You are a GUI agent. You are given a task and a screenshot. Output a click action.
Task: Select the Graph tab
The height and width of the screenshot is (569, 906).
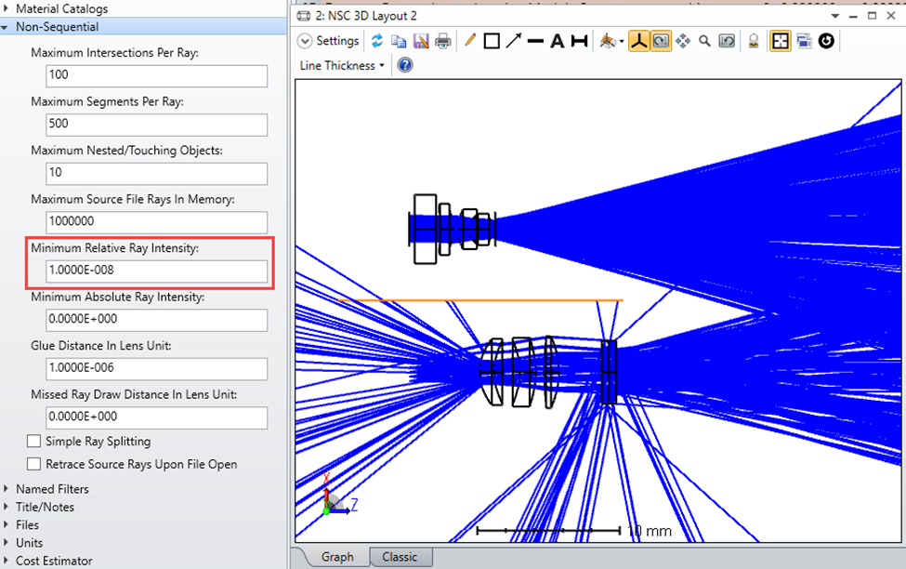click(x=336, y=556)
